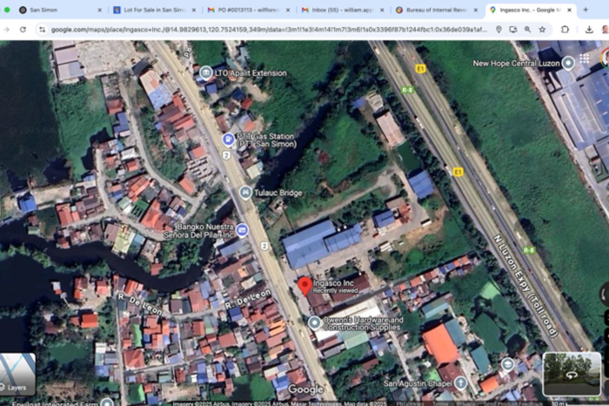
Task: Open Bangko Nuestra Señora Del Pilar marker
Action: [242, 230]
